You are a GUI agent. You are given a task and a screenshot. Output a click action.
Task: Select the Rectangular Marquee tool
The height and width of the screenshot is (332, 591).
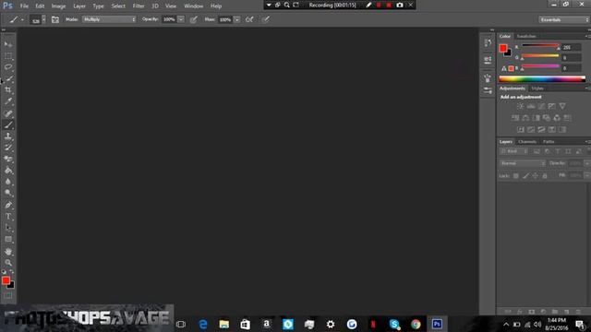(x=8, y=56)
